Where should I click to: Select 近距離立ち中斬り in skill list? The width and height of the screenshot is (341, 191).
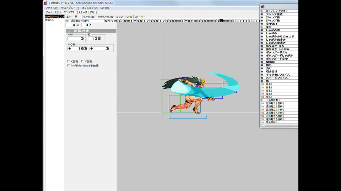coord(280,110)
